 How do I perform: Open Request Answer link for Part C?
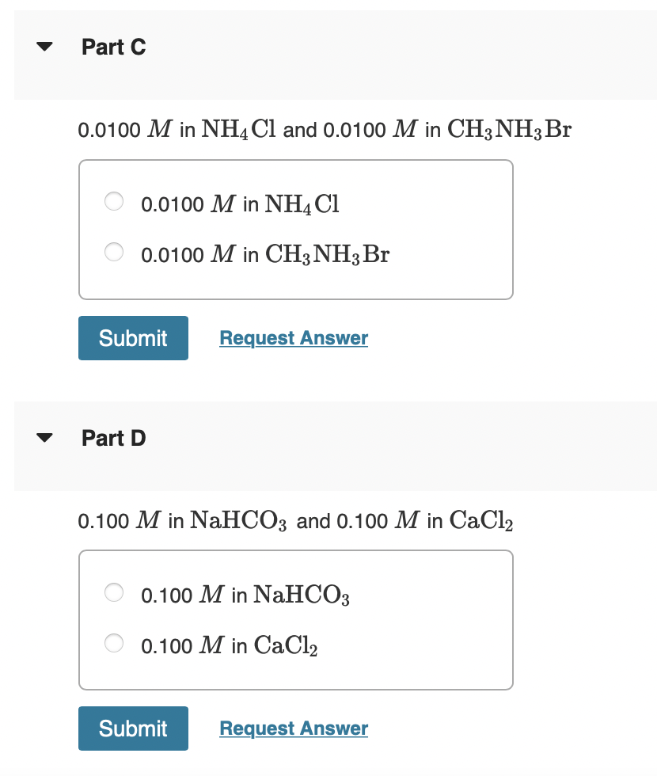pos(293,337)
